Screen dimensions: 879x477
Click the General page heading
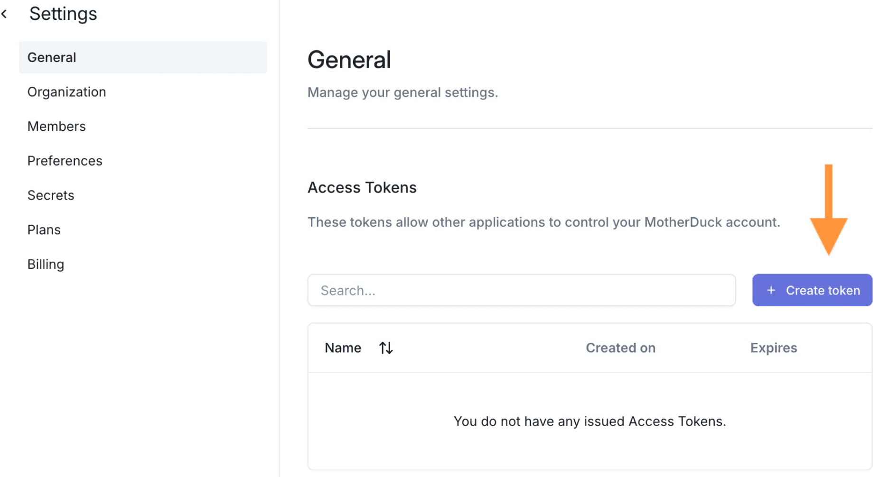pyautogui.click(x=349, y=60)
